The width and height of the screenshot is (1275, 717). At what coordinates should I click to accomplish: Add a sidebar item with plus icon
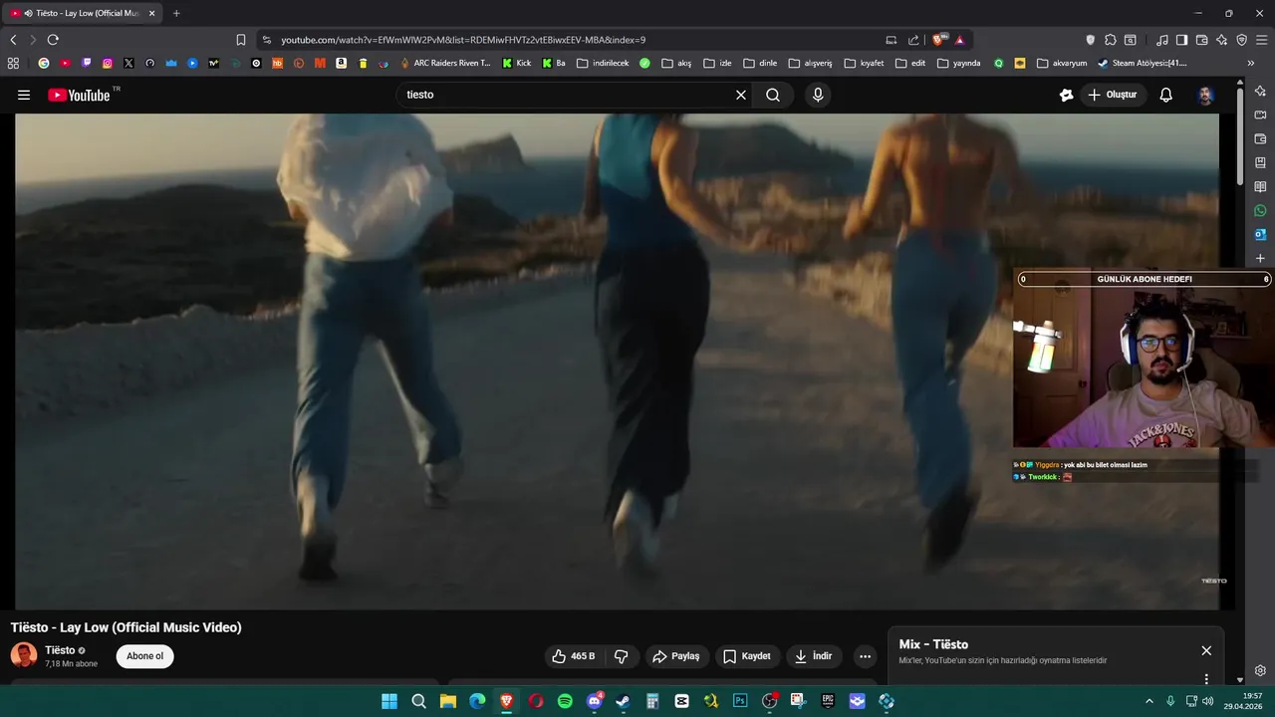(x=1260, y=259)
